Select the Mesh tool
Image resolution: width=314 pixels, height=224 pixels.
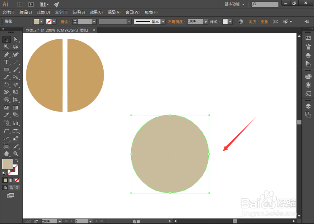6,108
